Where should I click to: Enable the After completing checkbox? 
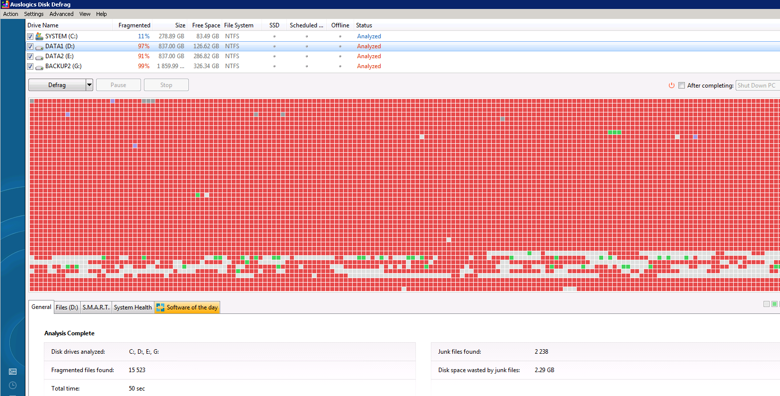[x=681, y=86]
